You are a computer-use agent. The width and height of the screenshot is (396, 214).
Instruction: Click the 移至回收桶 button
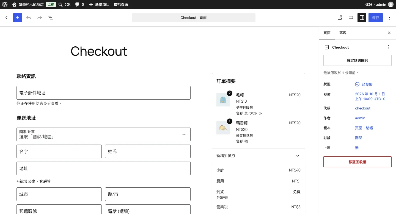358,162
